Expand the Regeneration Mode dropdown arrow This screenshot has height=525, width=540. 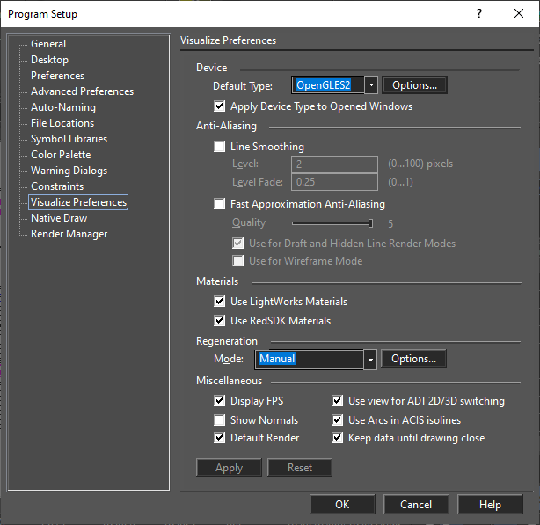click(x=370, y=360)
